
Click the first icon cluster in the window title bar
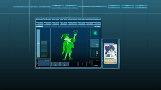point(38,18)
